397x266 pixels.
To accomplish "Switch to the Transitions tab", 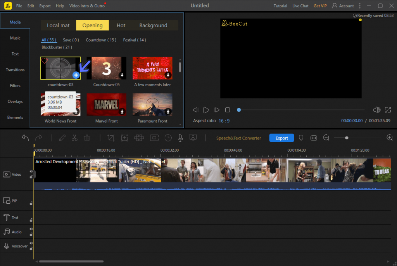I will point(15,70).
